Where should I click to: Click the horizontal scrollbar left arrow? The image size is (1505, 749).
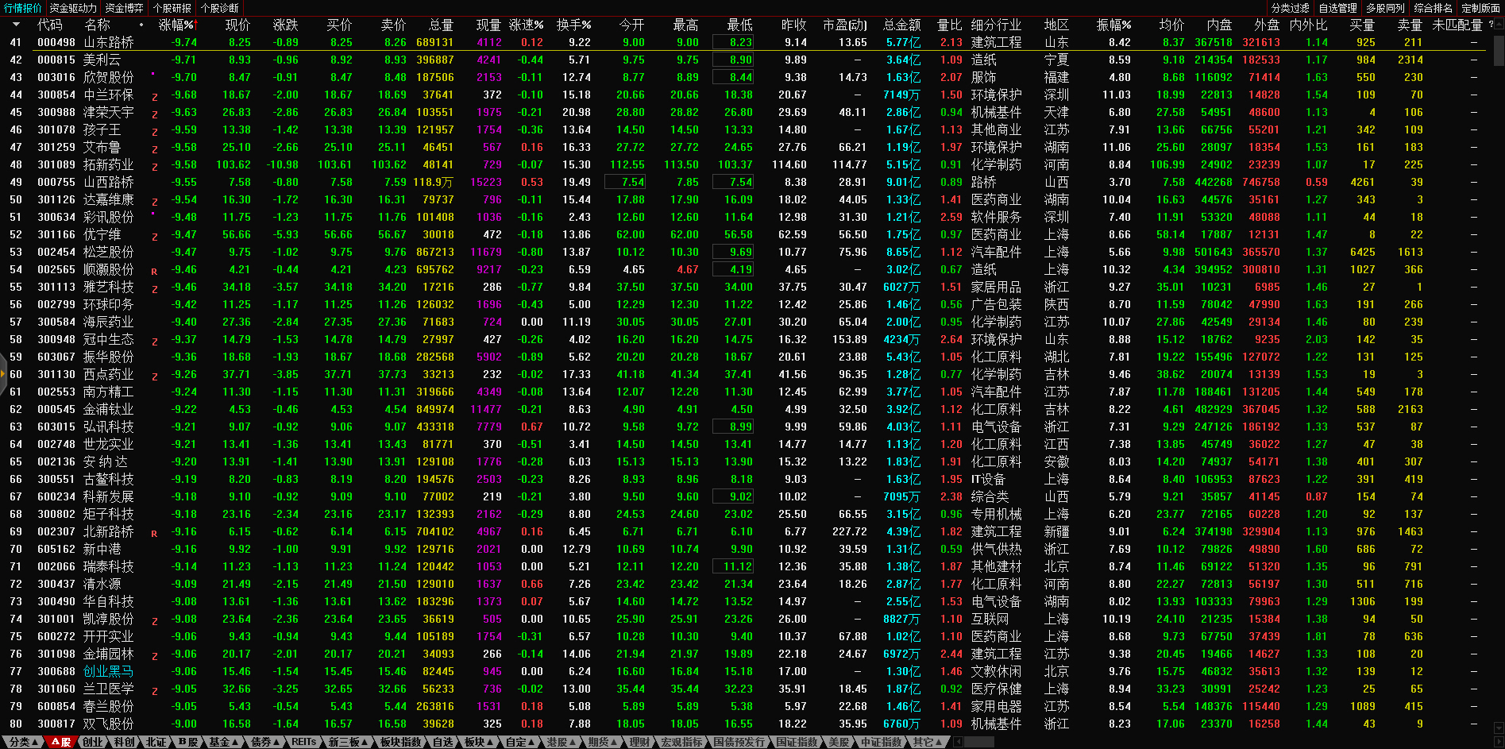[959, 742]
